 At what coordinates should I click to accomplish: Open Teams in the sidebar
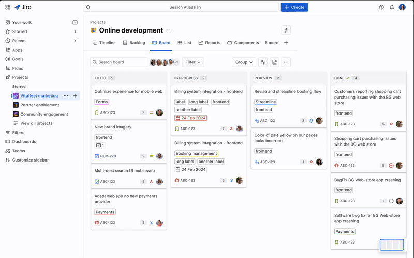pyautogui.click(x=19, y=151)
